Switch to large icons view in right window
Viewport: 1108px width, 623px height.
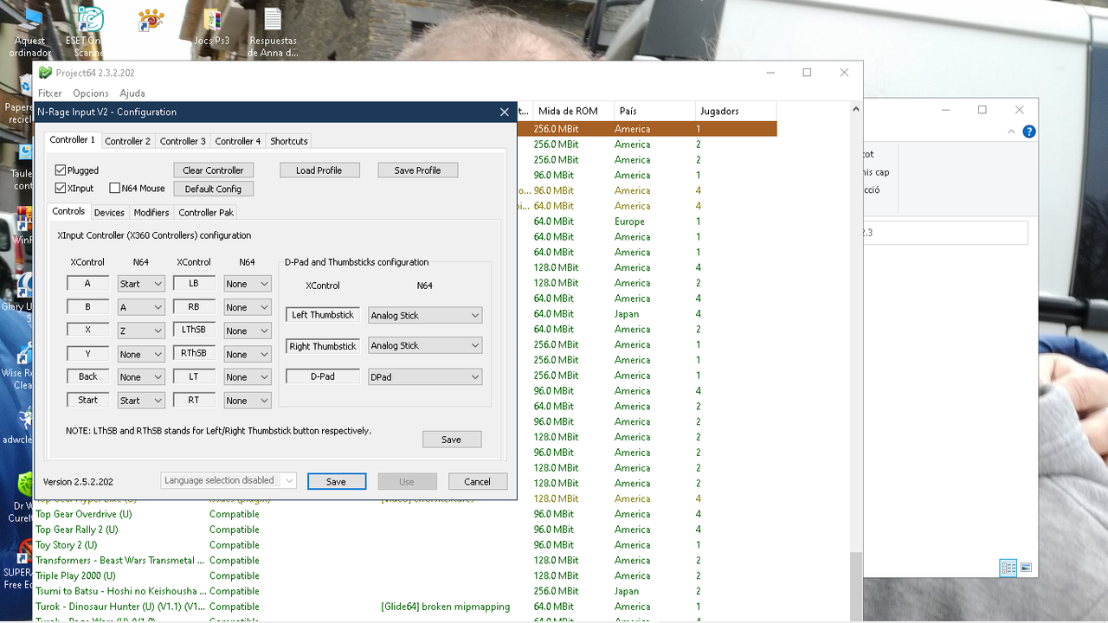tap(1026, 568)
